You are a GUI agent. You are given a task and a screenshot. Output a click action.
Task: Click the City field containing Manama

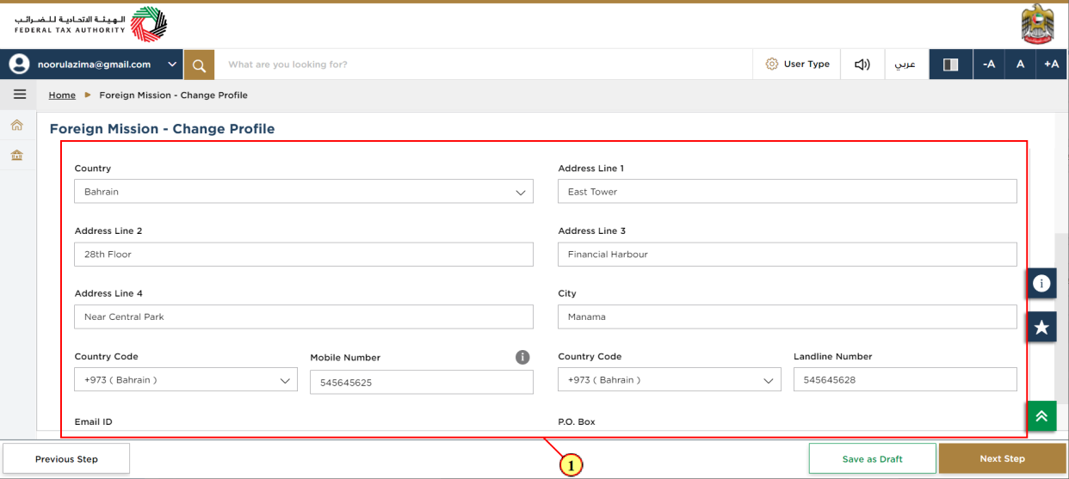pyautogui.click(x=788, y=316)
